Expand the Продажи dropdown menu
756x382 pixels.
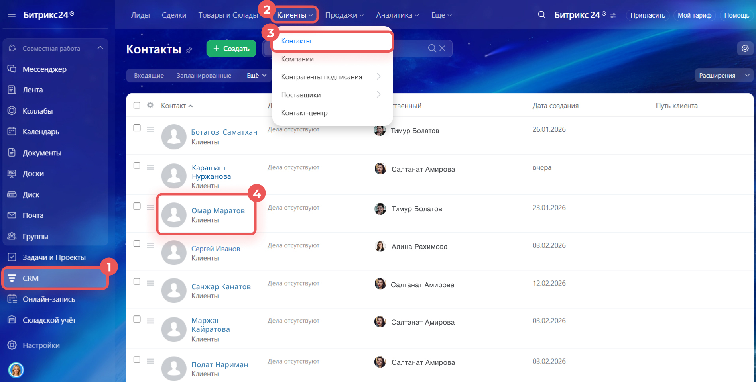344,15
